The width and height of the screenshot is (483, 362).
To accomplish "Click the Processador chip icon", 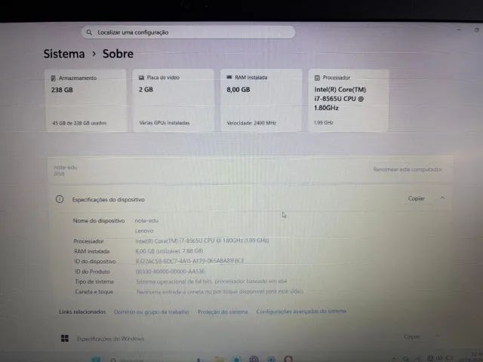I will coord(317,78).
